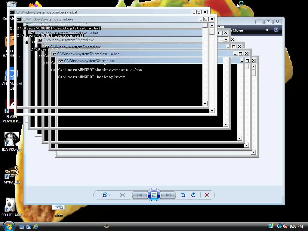Click scroll down arrow of exittart a.bat cmd window

pyautogui.click(x=253, y=152)
